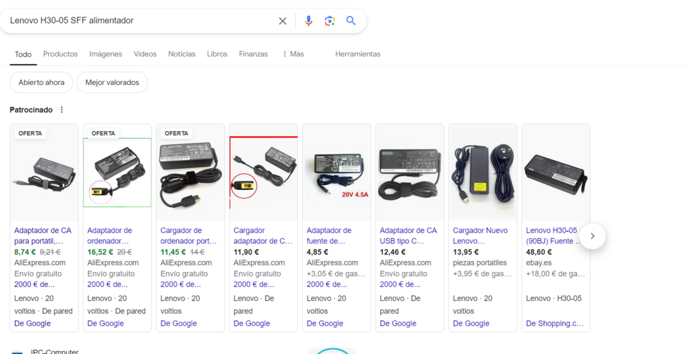Open 'Adaptador de CA USB tipo C…' link

[408, 235]
